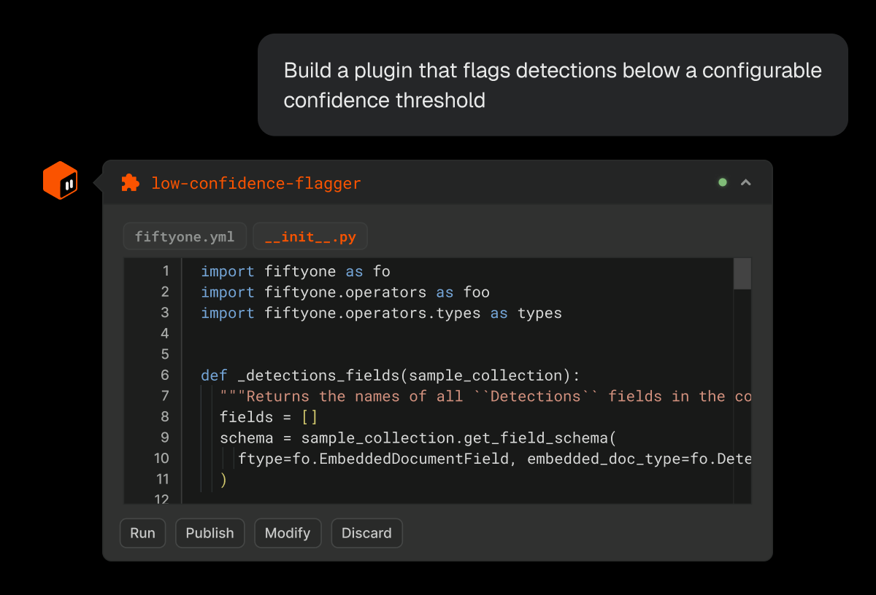Click the Publish button

210,533
